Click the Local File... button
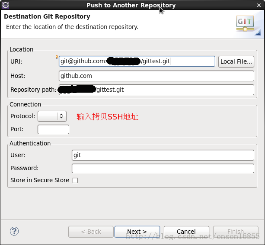This screenshot has width=265, height=245. [x=236, y=61]
